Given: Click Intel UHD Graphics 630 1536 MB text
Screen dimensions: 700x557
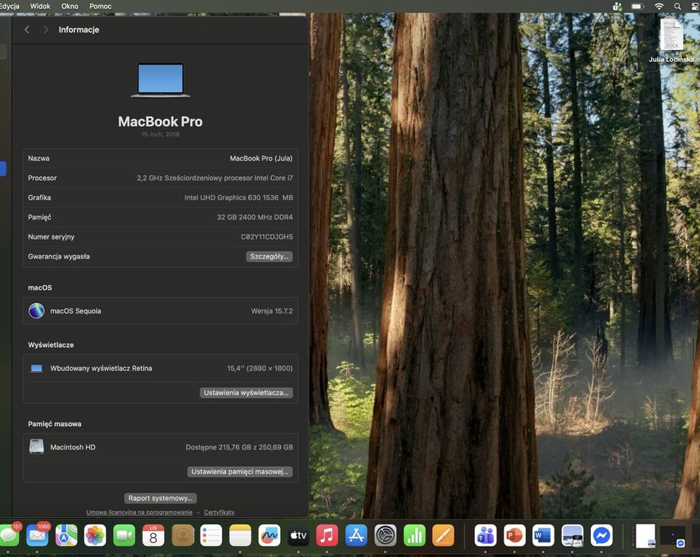Looking at the screenshot, I should click(x=239, y=197).
